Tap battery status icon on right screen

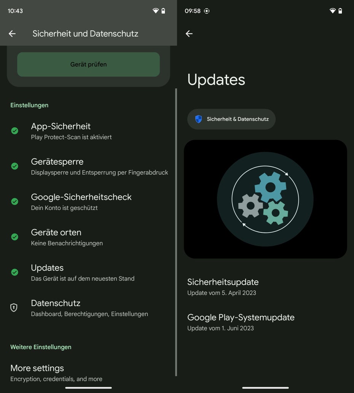[340, 11]
